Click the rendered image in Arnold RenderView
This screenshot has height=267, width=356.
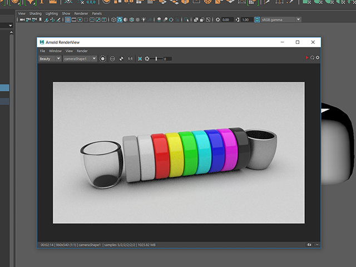pyautogui.click(x=179, y=152)
